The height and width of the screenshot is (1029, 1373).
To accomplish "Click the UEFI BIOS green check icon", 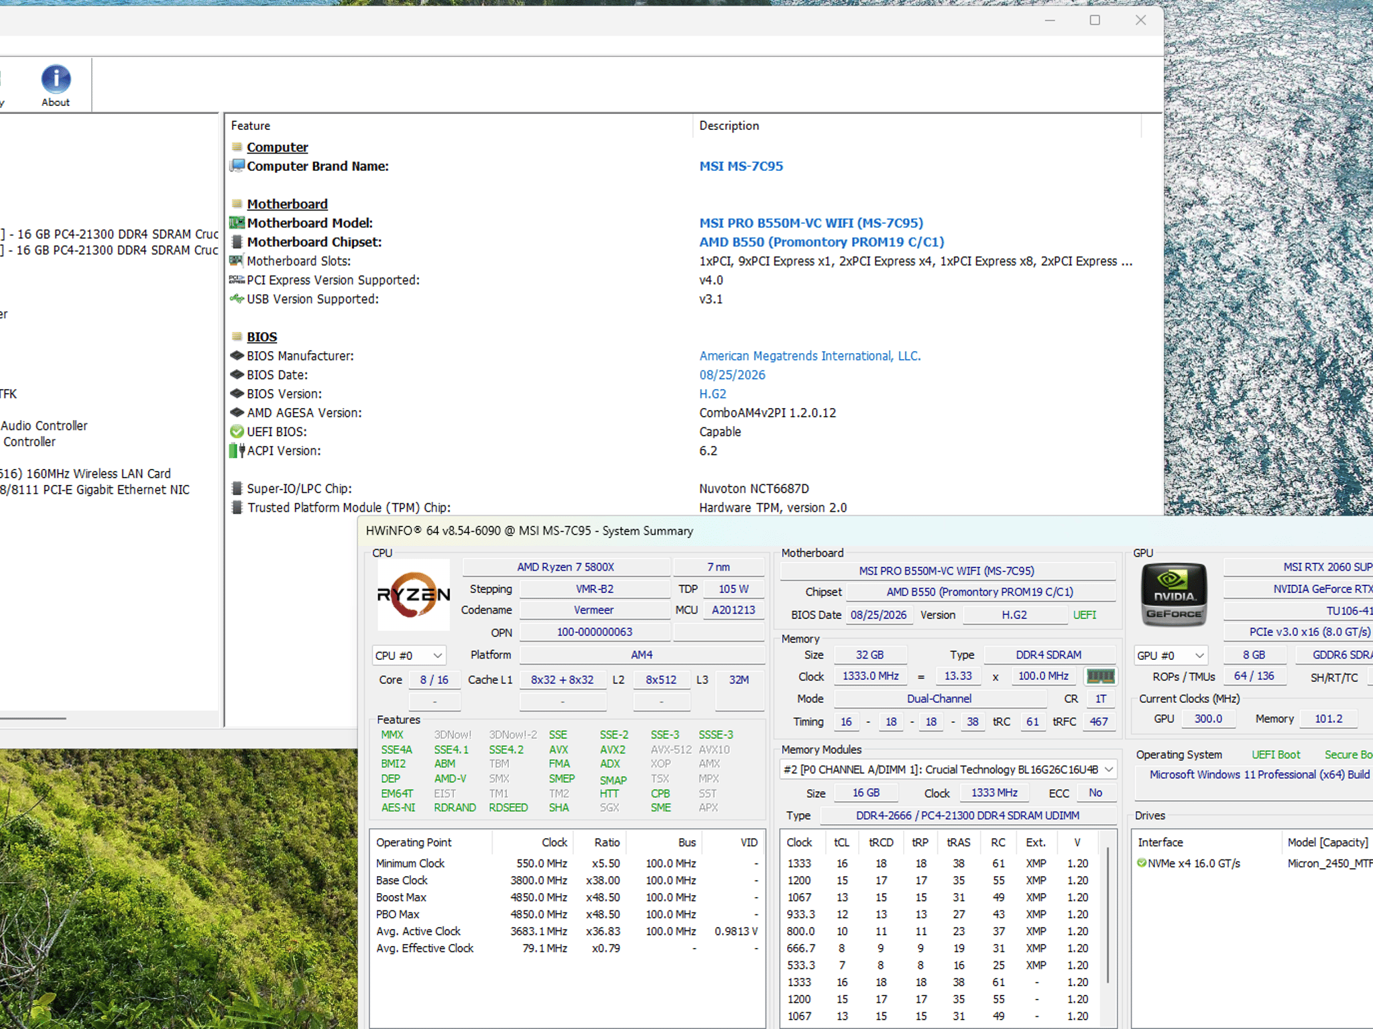I will click(237, 431).
